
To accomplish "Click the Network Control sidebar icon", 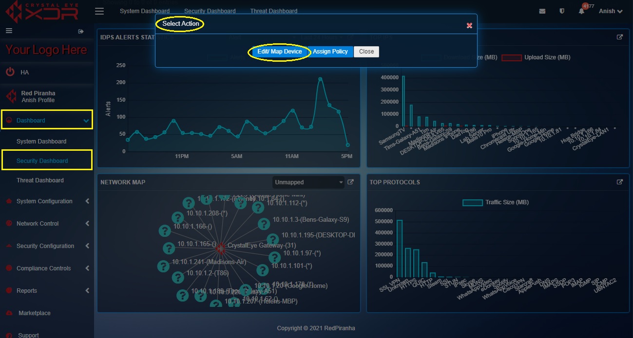I will (x=9, y=223).
